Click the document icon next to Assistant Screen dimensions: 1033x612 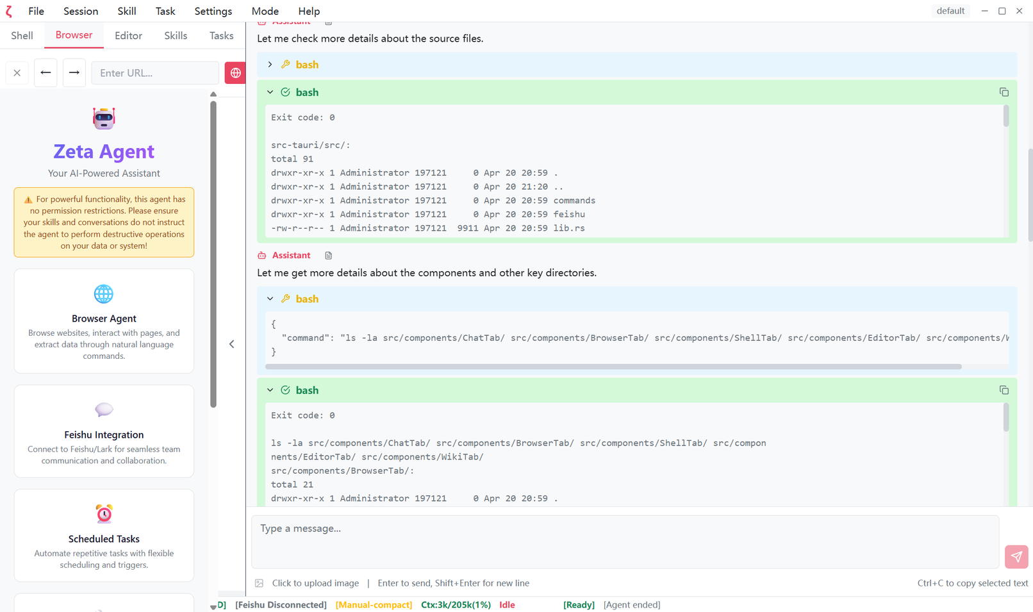[x=328, y=255]
